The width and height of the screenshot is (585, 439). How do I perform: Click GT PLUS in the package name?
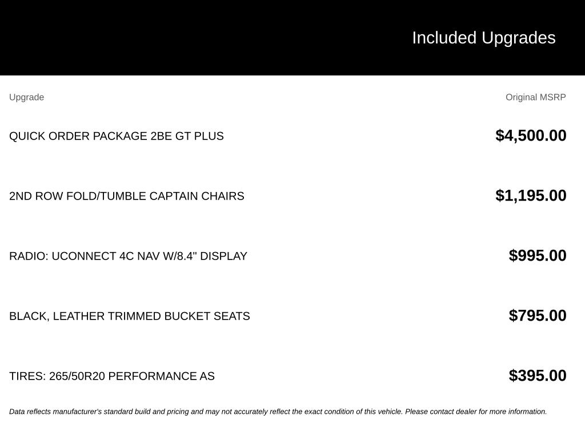pos(199,136)
